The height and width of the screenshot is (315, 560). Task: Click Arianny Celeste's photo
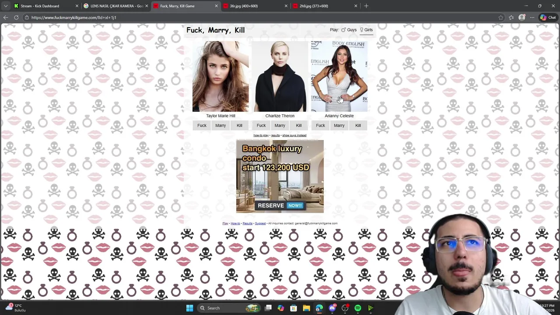[x=339, y=77]
